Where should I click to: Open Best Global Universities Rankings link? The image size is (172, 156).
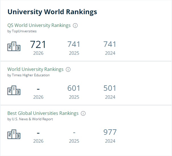pos(43,113)
